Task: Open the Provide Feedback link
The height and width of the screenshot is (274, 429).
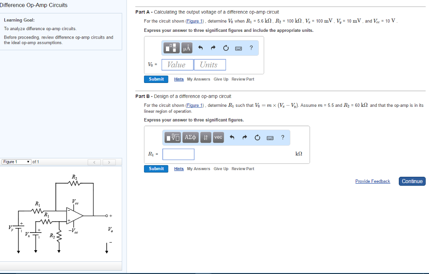Action: coord(372,181)
